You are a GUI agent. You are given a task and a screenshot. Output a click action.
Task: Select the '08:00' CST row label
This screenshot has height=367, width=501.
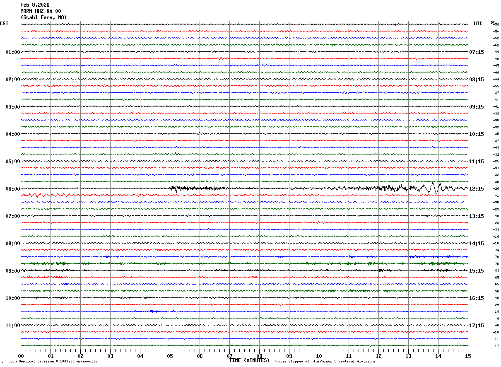coord(13,244)
